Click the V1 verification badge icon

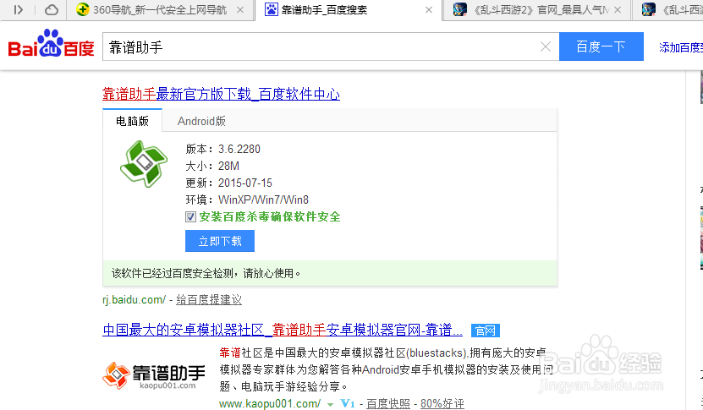(348, 404)
